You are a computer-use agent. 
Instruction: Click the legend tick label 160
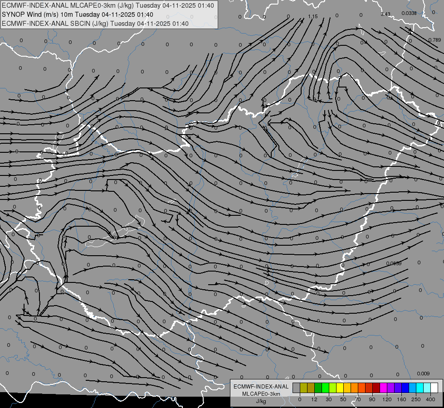[x=401, y=399]
